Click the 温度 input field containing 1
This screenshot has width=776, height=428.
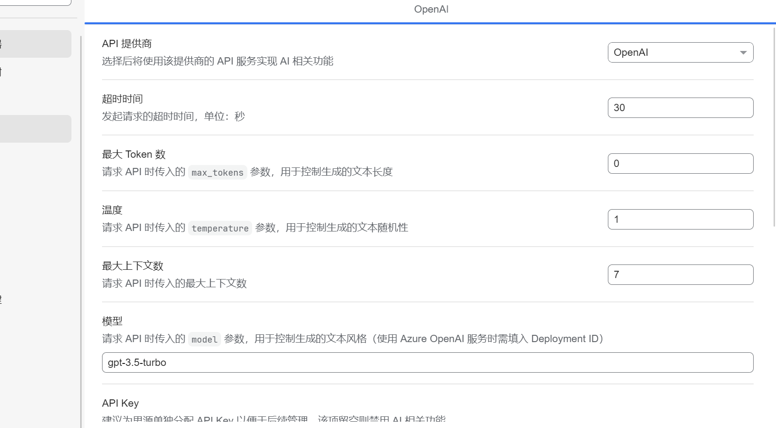(x=680, y=219)
